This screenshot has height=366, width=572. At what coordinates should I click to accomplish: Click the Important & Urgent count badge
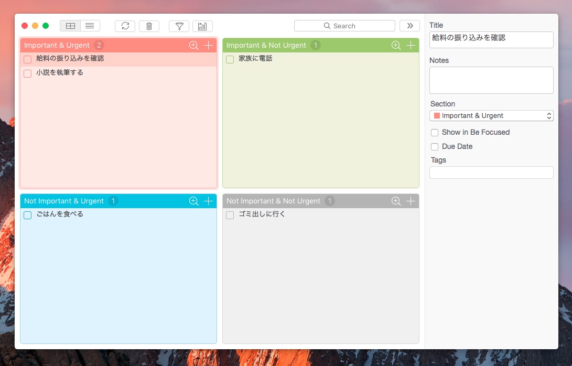coord(99,45)
